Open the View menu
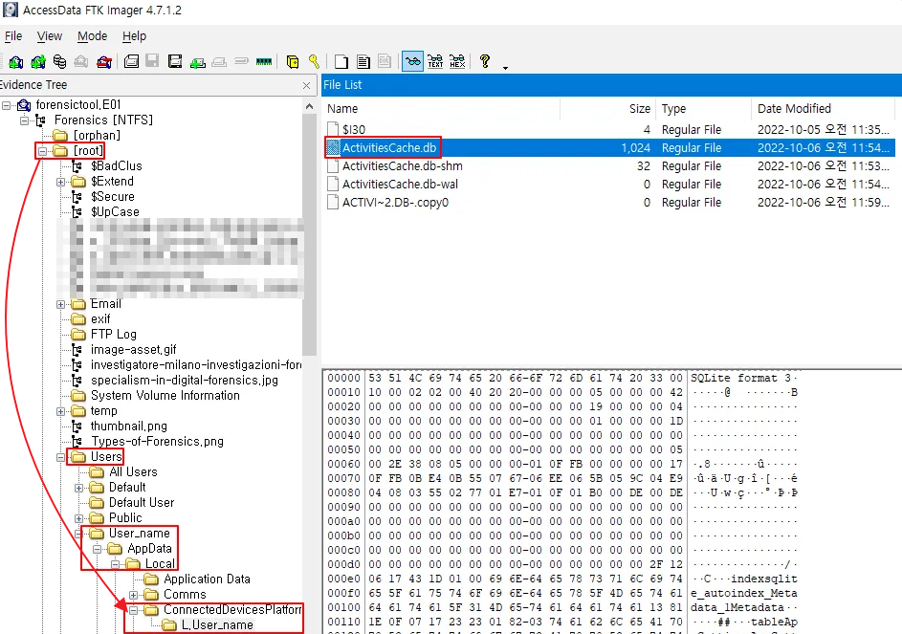The image size is (902, 634). (50, 36)
